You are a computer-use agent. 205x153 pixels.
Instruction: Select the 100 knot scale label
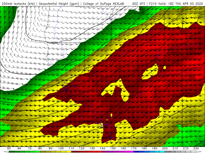coord(61,148)
